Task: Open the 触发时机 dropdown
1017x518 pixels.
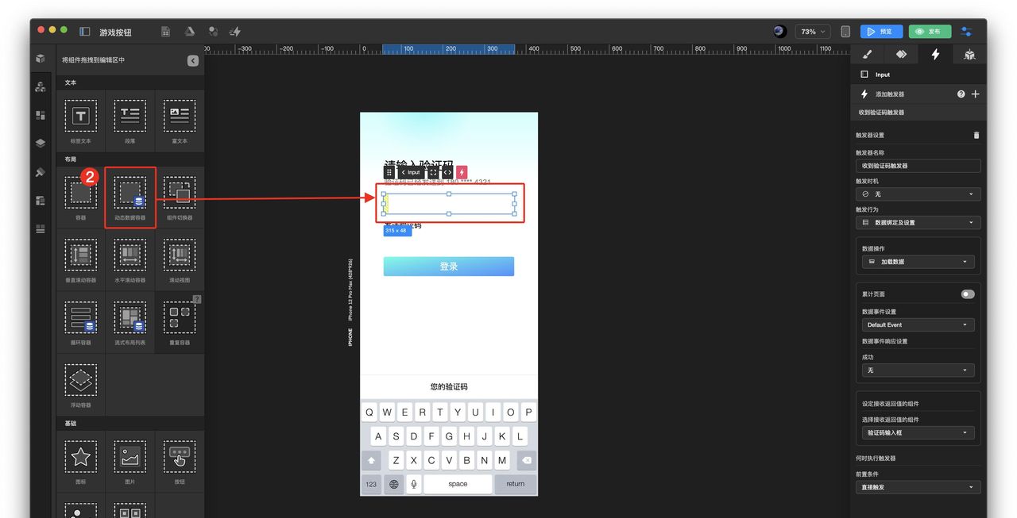Action: tap(918, 194)
